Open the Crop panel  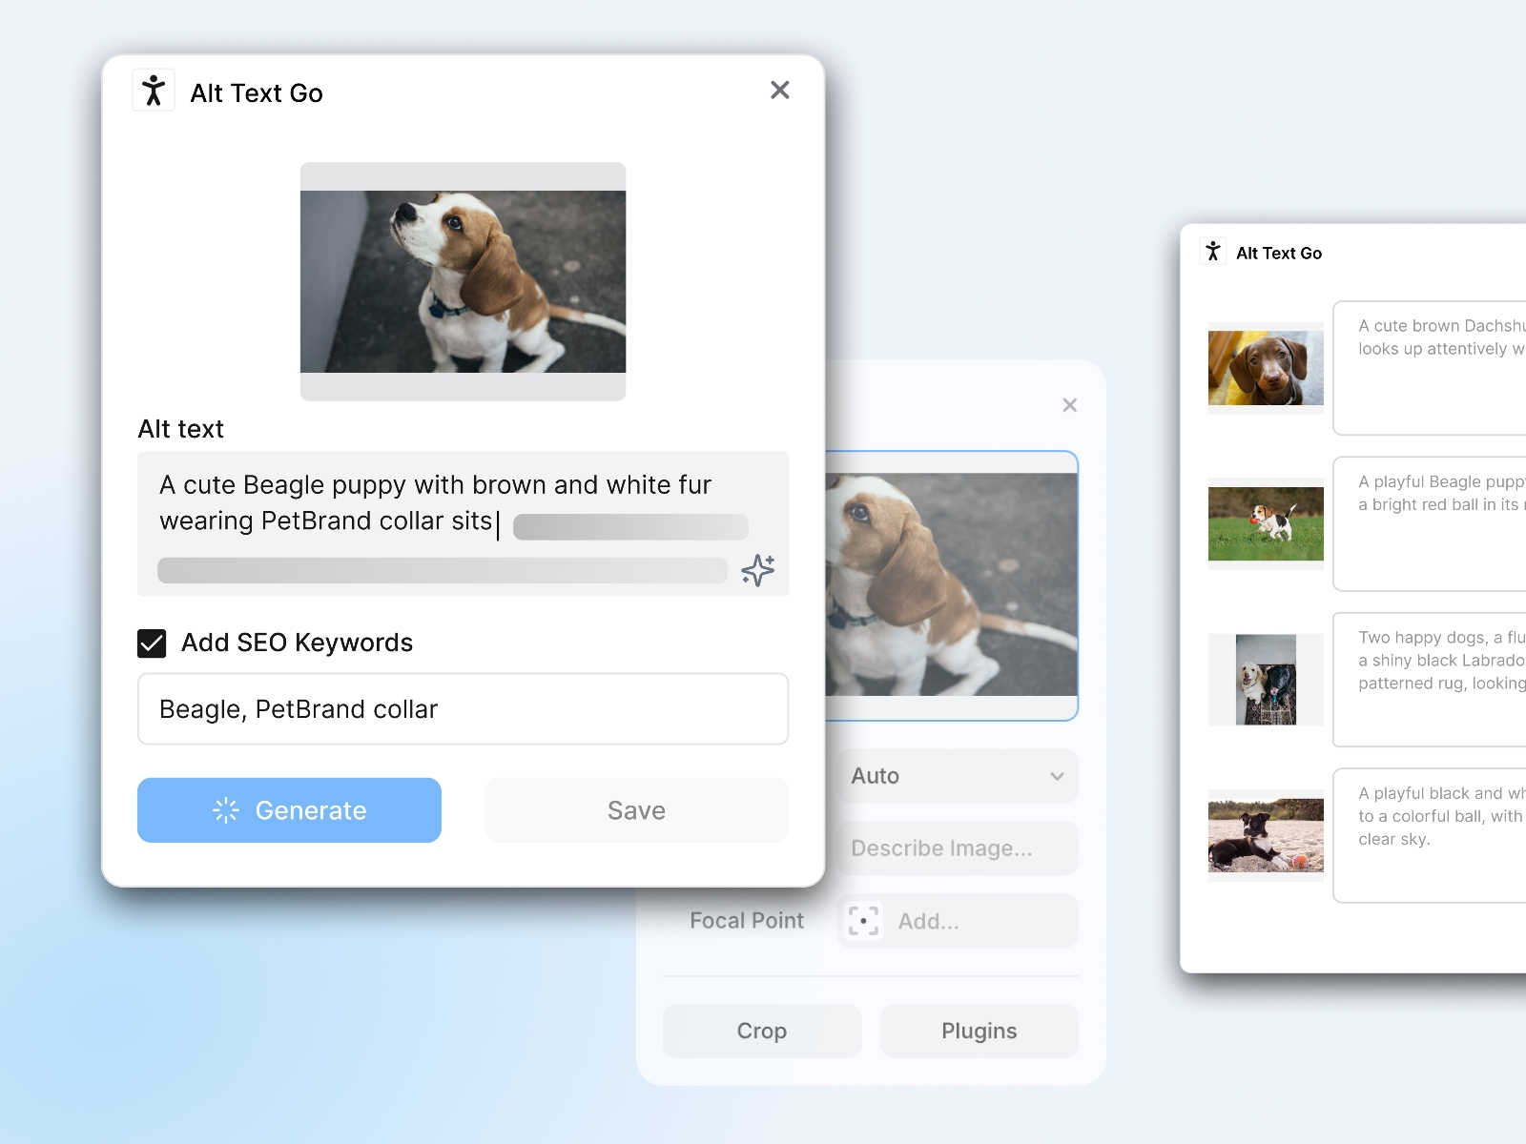[x=761, y=1031]
